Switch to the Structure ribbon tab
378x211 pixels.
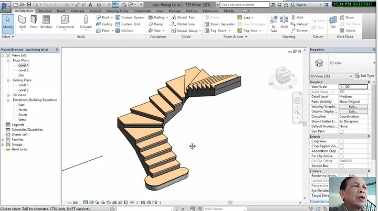(x=45, y=11)
